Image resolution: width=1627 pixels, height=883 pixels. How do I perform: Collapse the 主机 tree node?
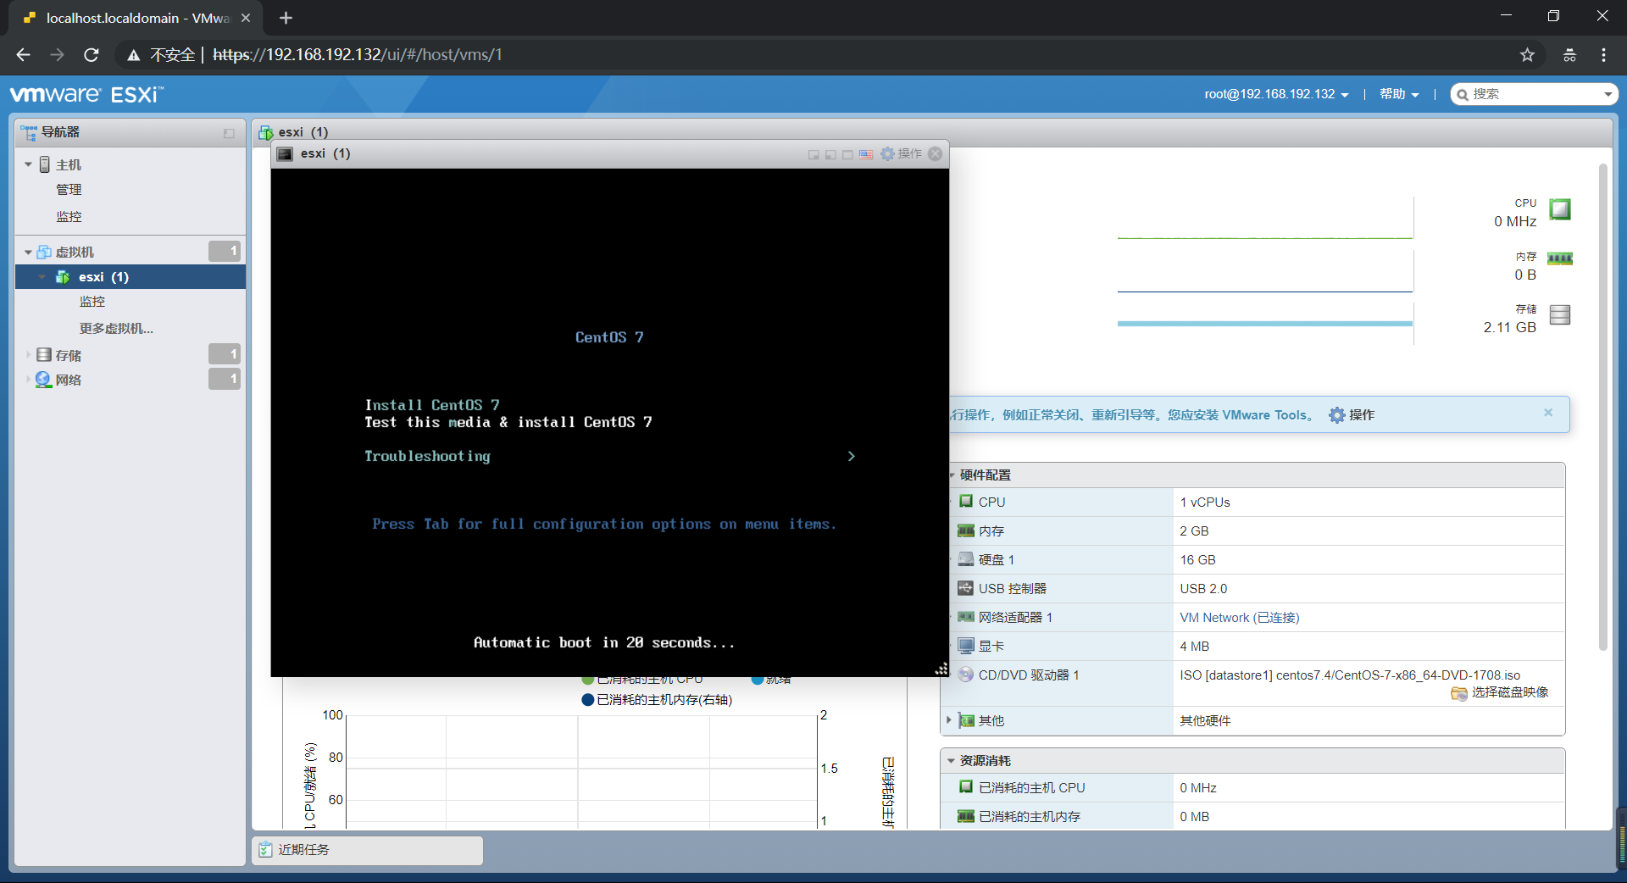[28, 164]
